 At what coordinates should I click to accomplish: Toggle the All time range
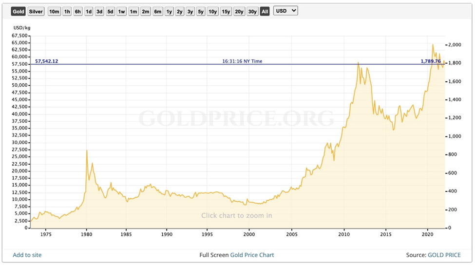[265, 11]
